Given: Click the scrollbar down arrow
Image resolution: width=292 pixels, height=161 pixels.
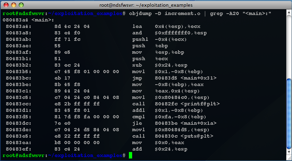Looking at the screenshot, I should (x=289, y=152).
